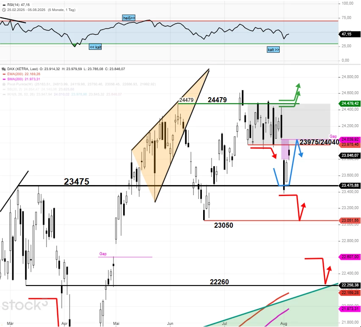Select the EMA(200) 22.169,28 legend entry

(x=24, y=74)
